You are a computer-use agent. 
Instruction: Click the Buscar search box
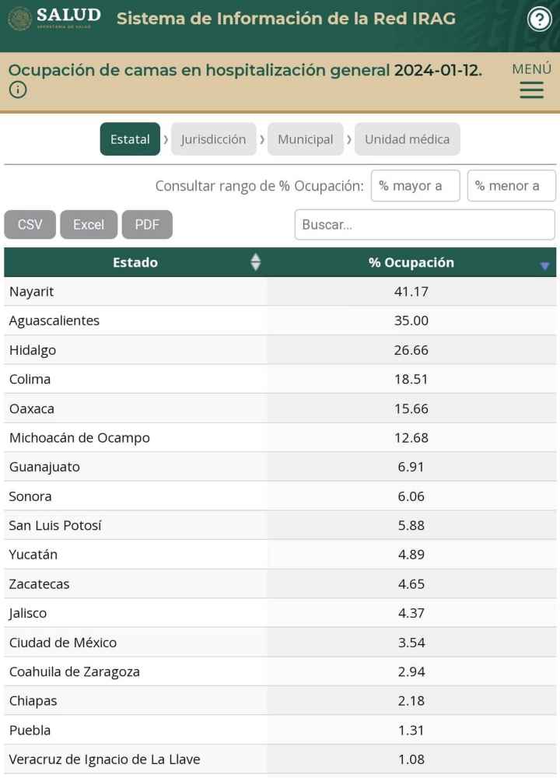(425, 225)
